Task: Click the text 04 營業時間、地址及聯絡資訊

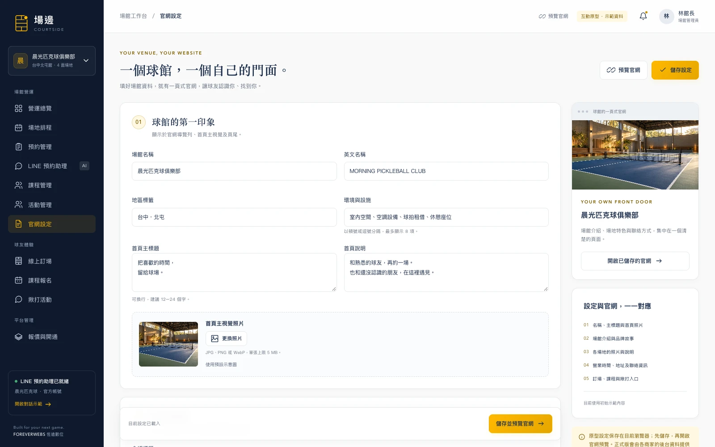Action: pyautogui.click(x=615, y=365)
